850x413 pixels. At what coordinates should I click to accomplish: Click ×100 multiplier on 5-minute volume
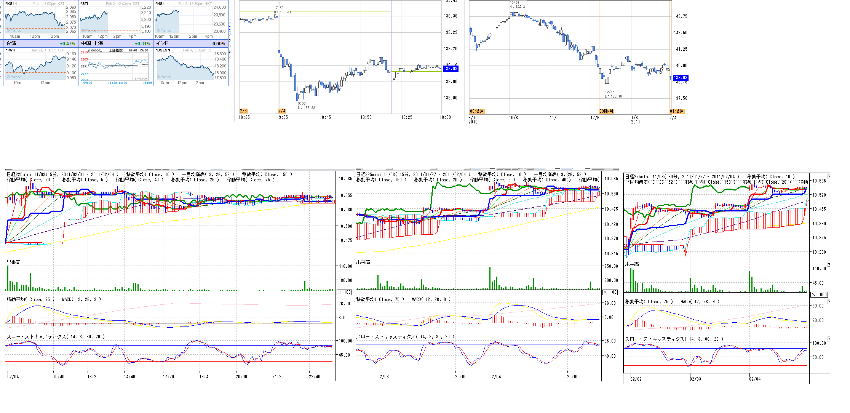(x=344, y=292)
